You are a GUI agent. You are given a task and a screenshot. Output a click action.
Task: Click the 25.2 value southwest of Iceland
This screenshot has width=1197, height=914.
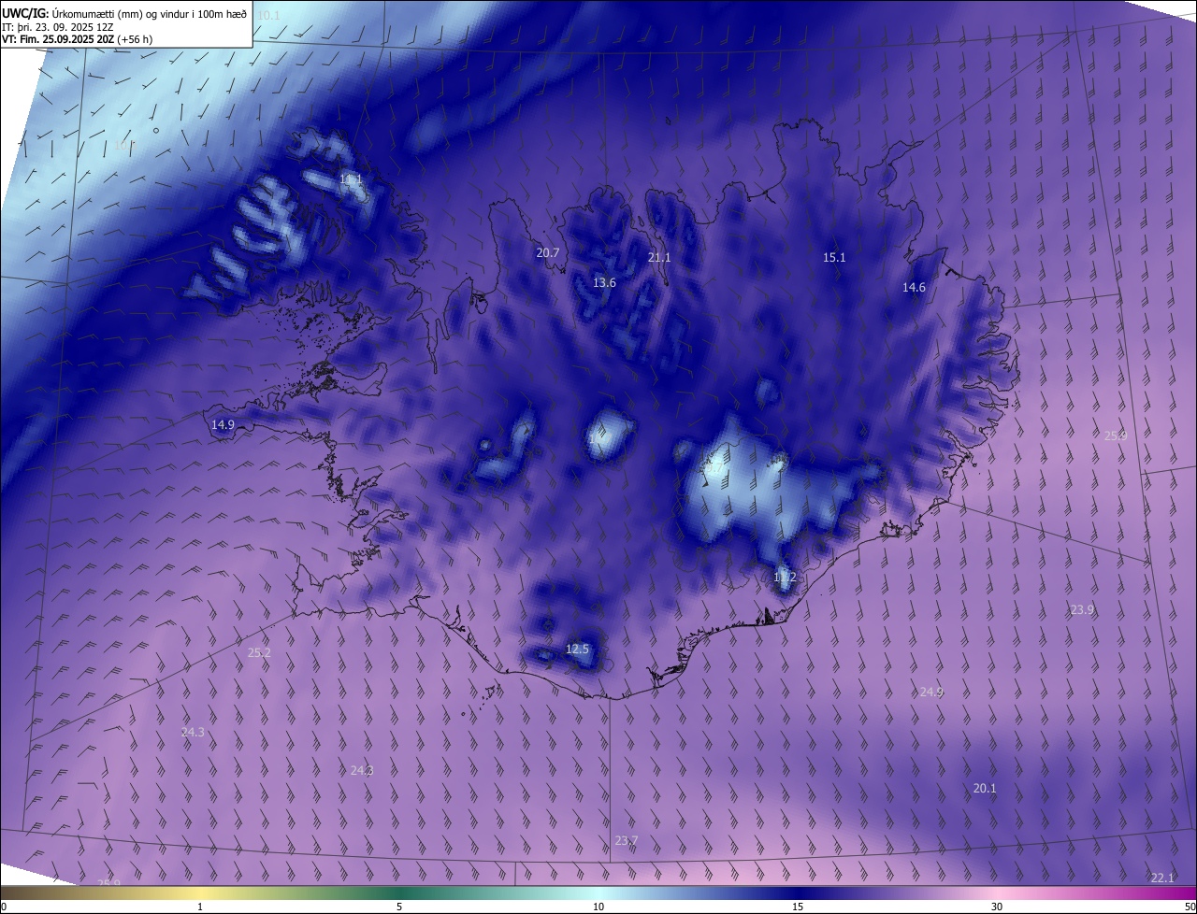tap(259, 652)
